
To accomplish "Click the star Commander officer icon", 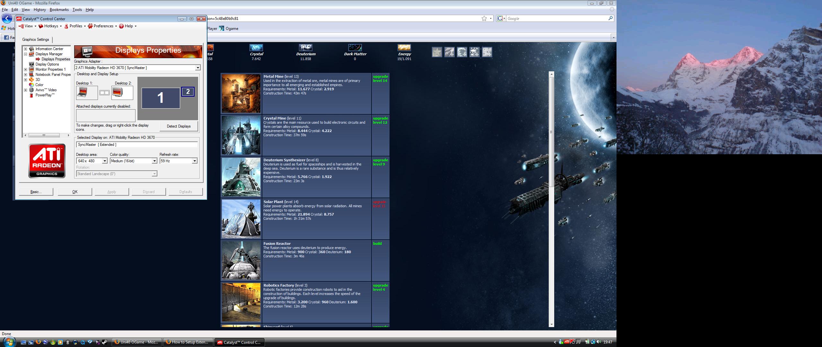I will tap(437, 52).
